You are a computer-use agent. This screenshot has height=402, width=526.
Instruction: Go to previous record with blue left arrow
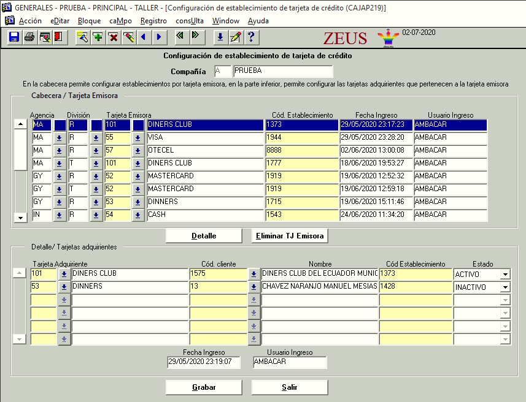tap(144, 37)
